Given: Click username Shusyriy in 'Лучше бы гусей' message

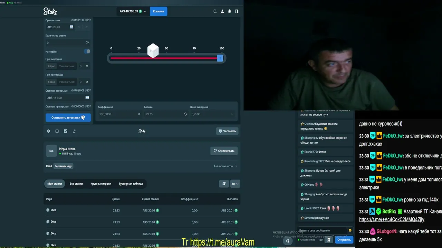Looking at the screenshot, I should [310, 170].
